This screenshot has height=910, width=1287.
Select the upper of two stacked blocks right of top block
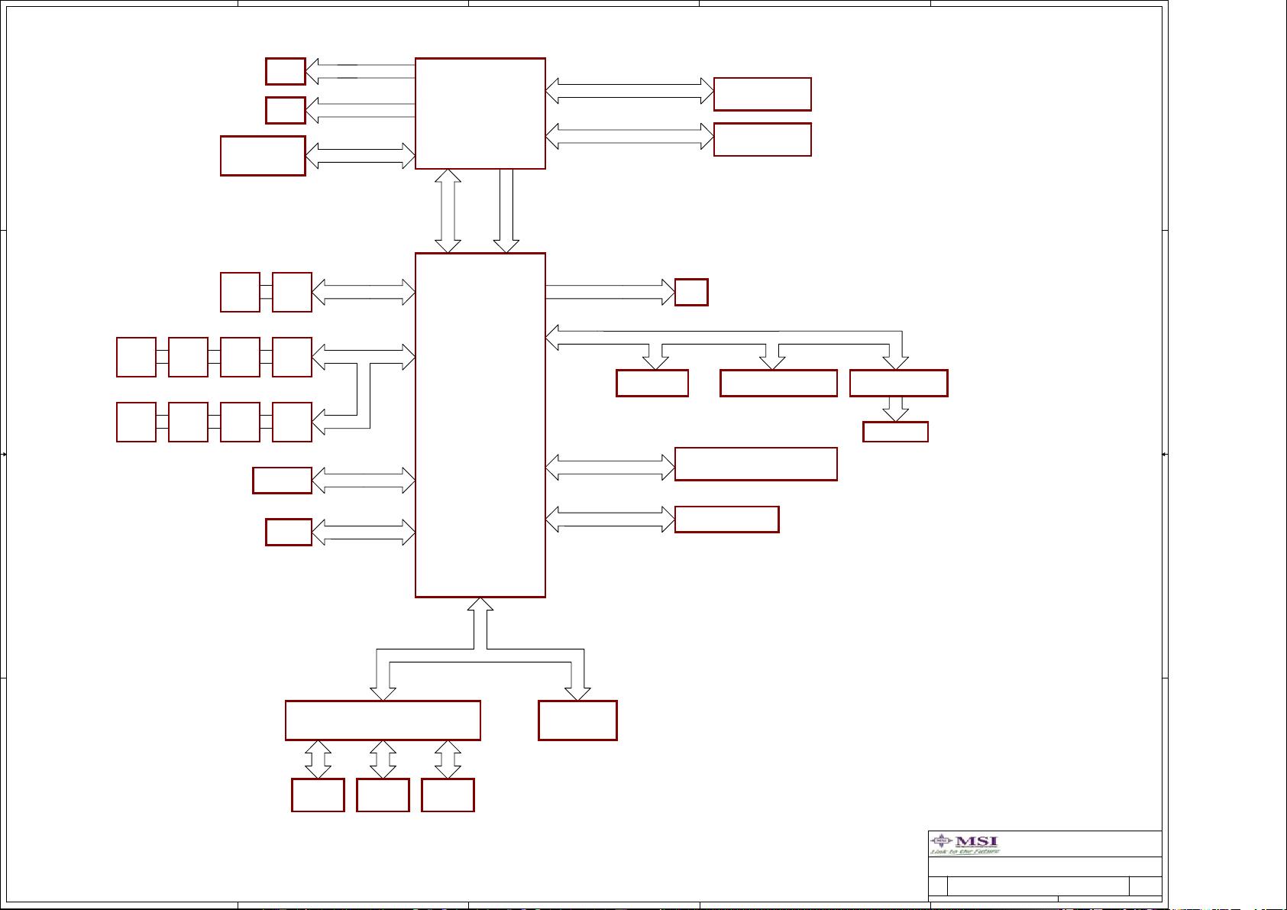coord(762,94)
